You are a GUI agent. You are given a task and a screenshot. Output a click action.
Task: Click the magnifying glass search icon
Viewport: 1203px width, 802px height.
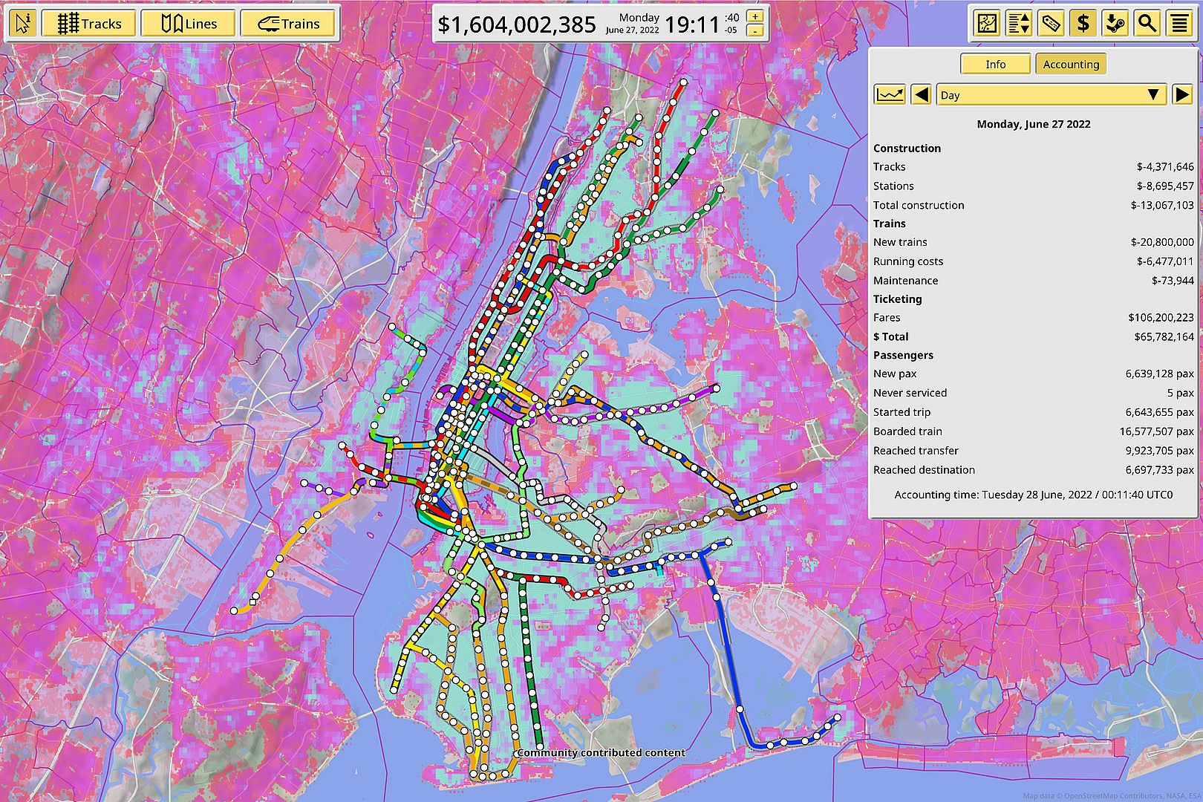(x=1147, y=24)
